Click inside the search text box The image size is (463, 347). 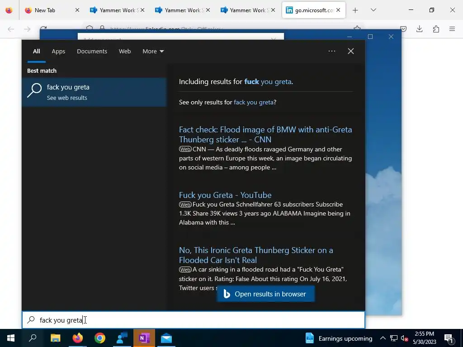(194, 320)
